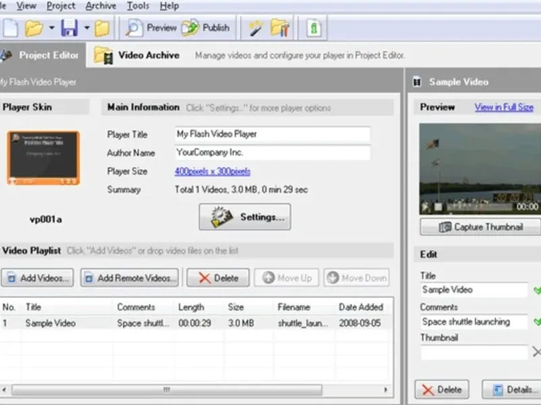Screen dimensions: 541x405
Task: Click the playlist Delete button
Action: (x=218, y=278)
